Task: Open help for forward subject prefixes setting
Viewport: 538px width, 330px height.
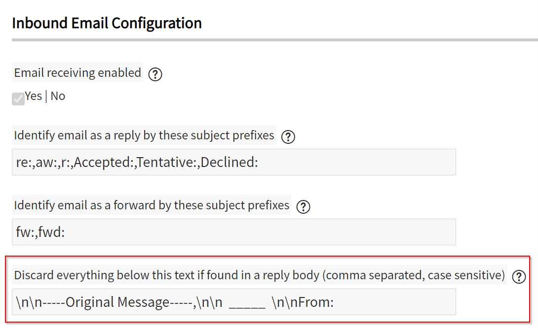Action: [303, 206]
